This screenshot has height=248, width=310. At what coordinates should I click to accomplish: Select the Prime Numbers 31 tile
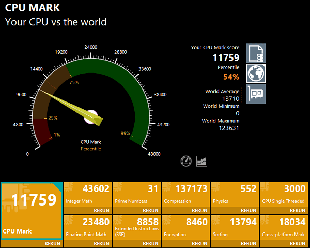(x=137, y=195)
